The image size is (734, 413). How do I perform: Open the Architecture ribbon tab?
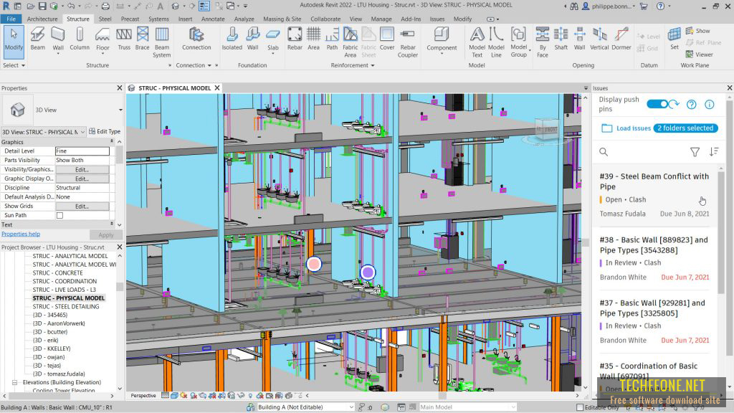(x=42, y=19)
